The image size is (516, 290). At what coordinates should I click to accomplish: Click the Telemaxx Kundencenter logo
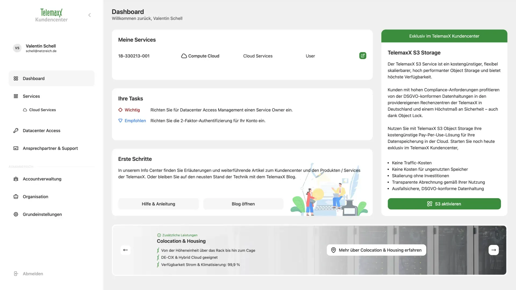point(51,15)
